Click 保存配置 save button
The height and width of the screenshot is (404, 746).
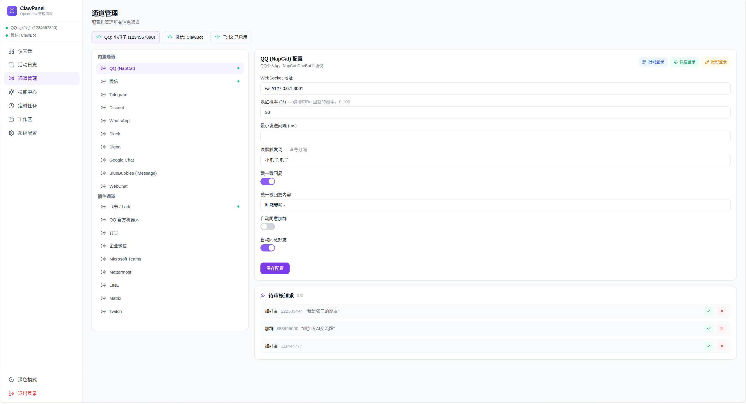pyautogui.click(x=275, y=268)
